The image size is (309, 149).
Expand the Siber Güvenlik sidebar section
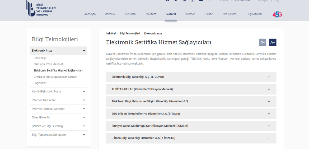(84, 117)
